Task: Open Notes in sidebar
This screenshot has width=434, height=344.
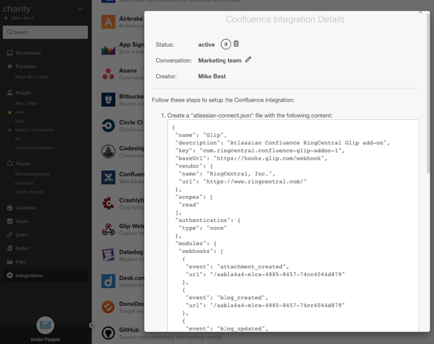Action: click(x=22, y=249)
